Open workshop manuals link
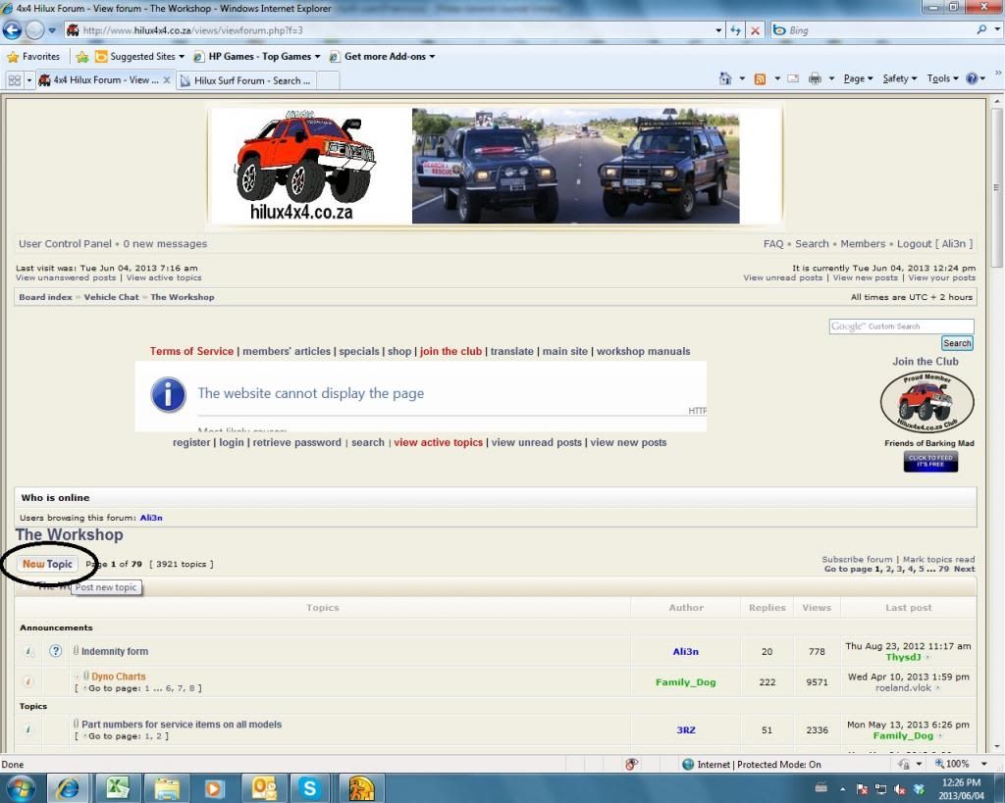The image size is (1005, 803). pyautogui.click(x=644, y=352)
